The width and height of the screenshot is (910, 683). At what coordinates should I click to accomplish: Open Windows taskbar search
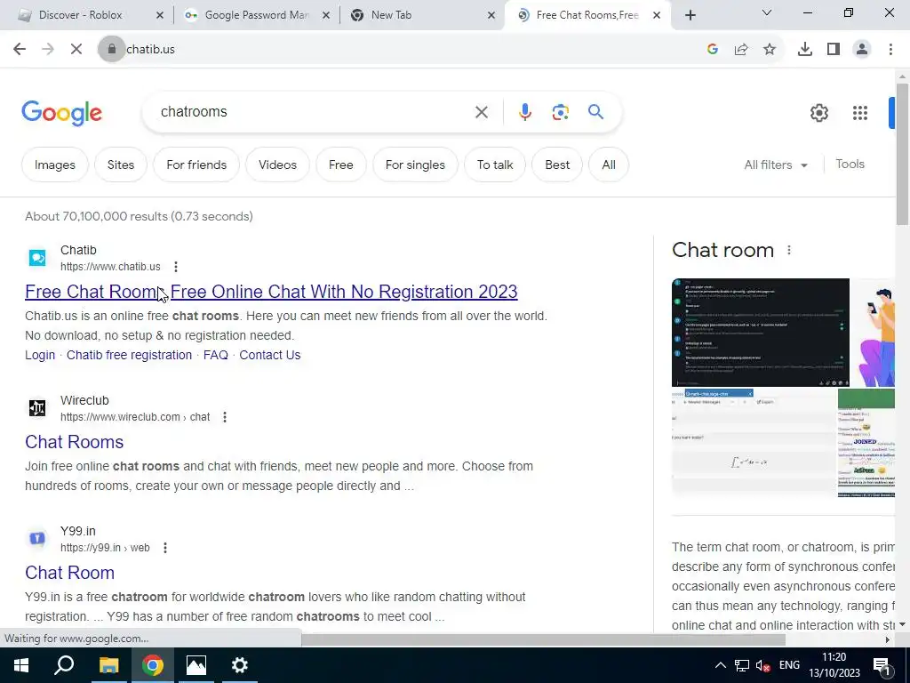click(x=64, y=665)
